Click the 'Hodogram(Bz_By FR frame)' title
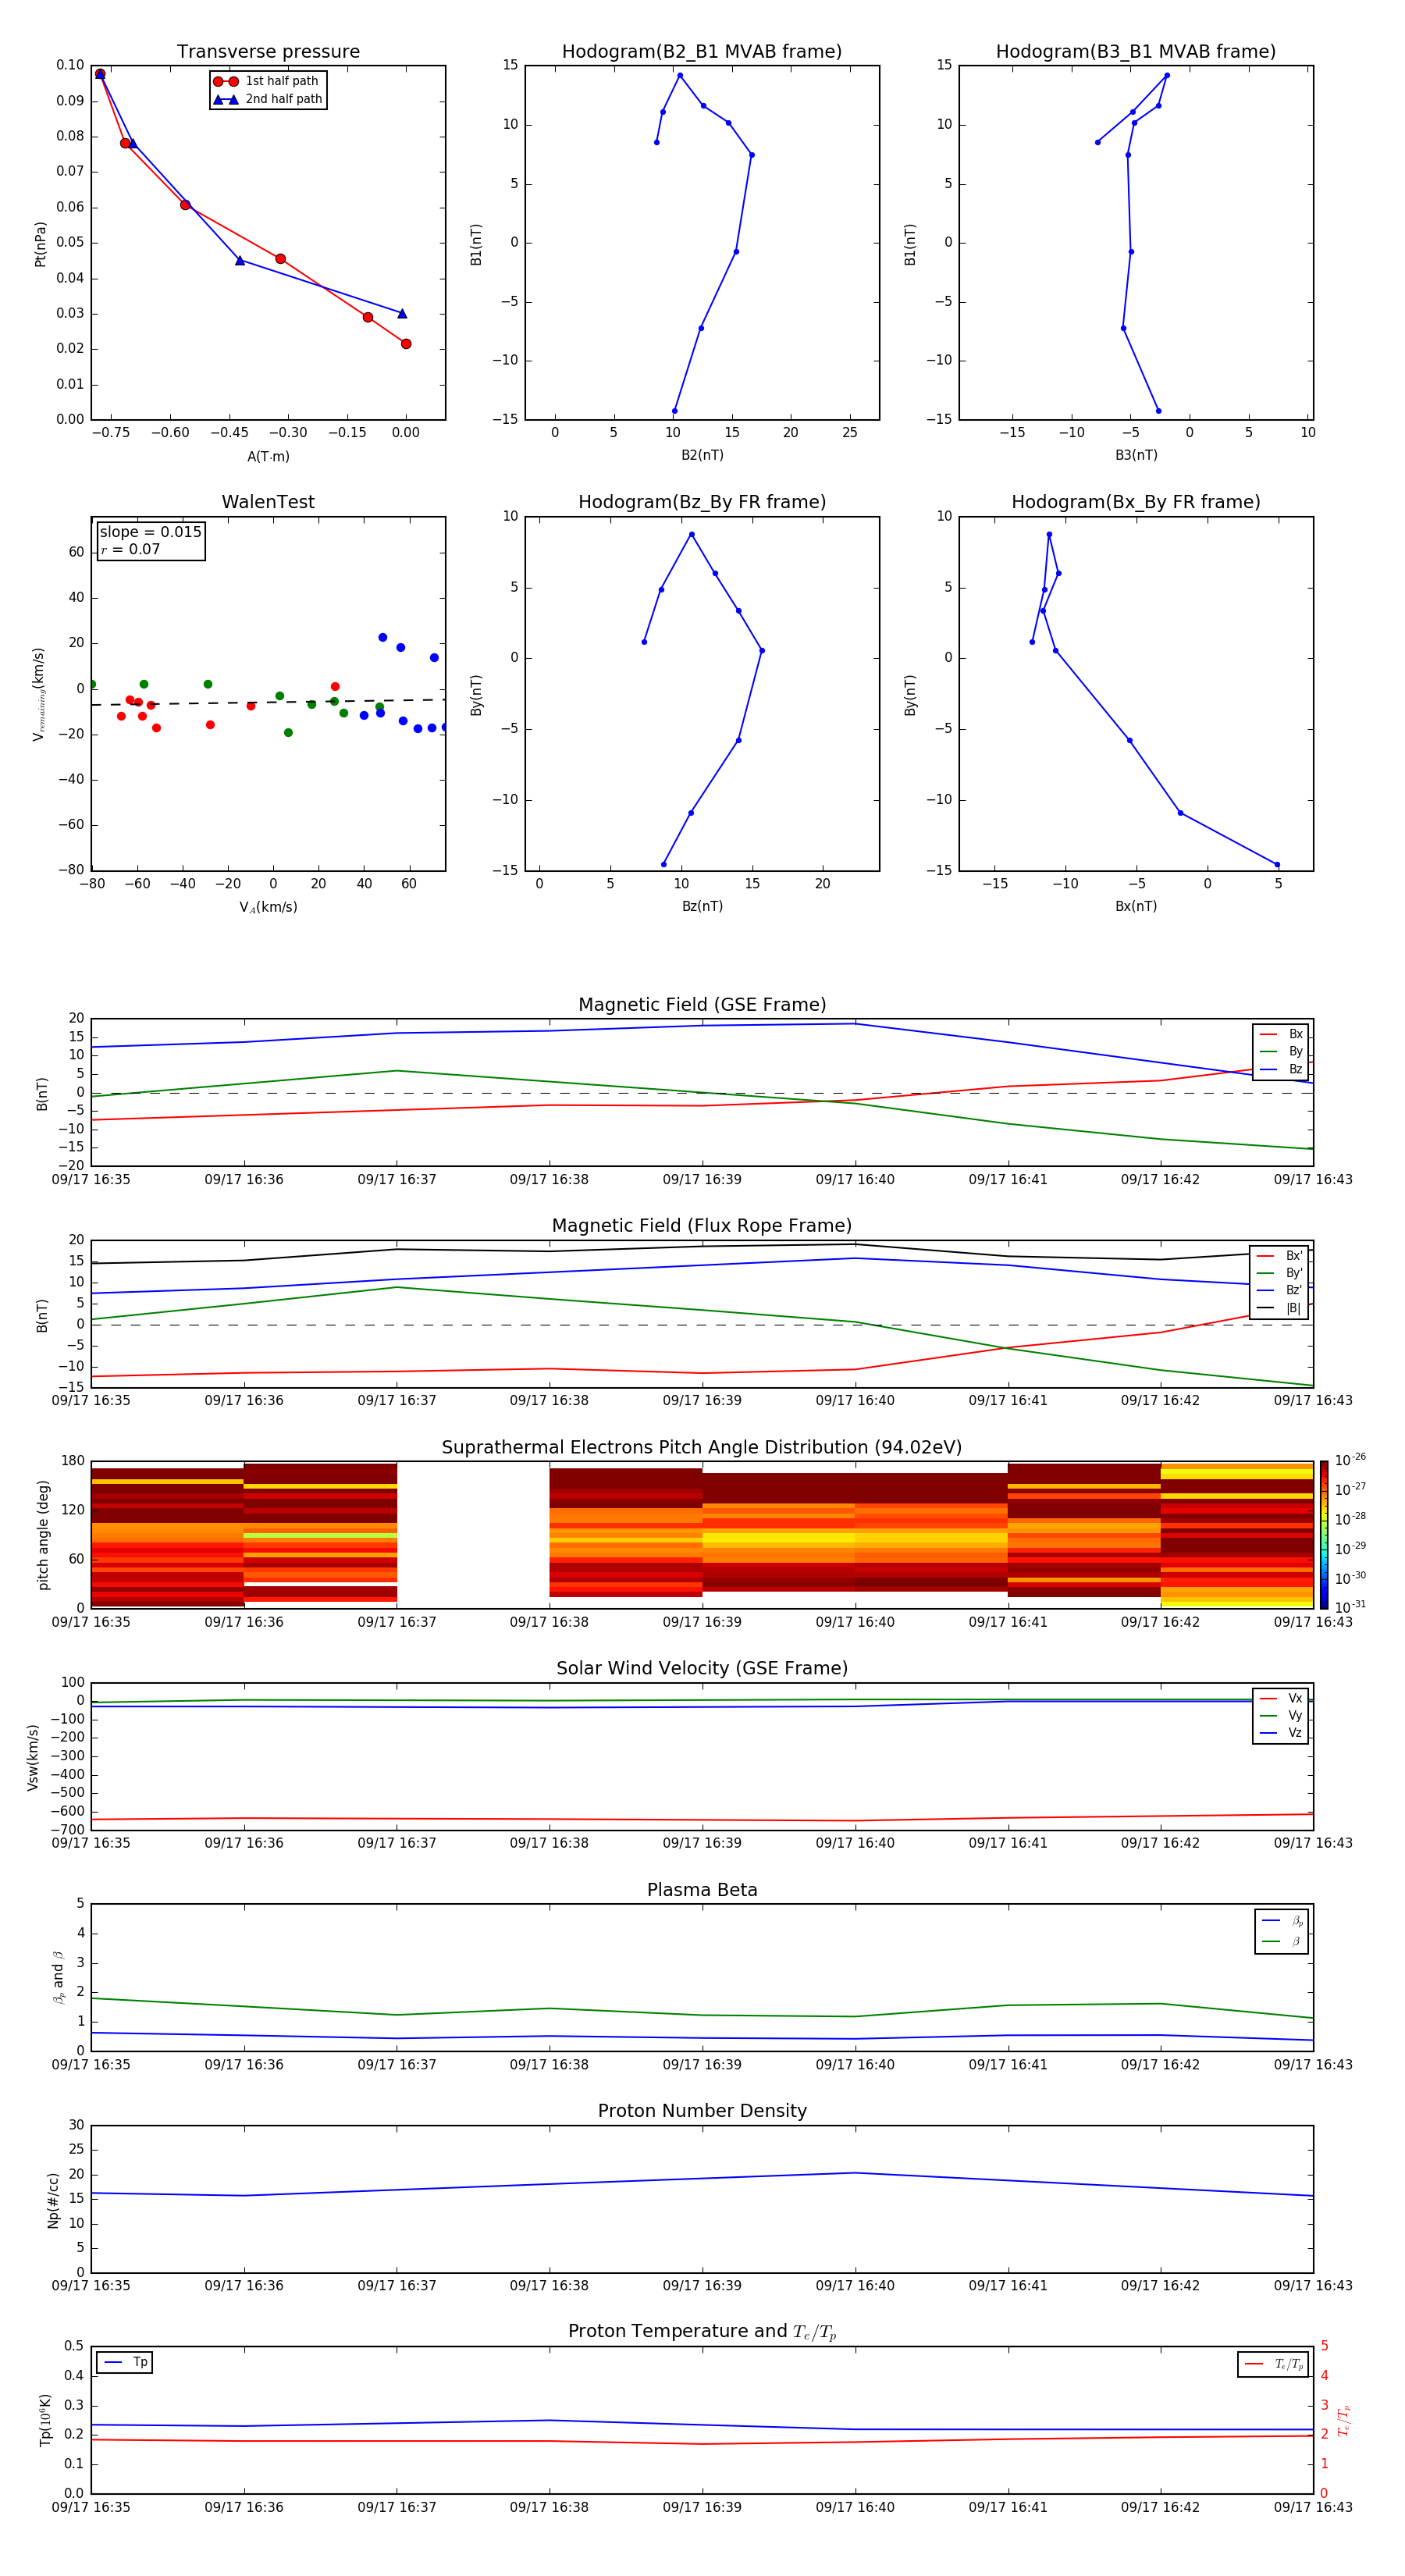Screen dimensions: 1405x2576 [702, 502]
